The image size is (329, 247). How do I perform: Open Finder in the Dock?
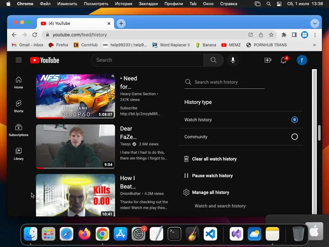(31, 234)
